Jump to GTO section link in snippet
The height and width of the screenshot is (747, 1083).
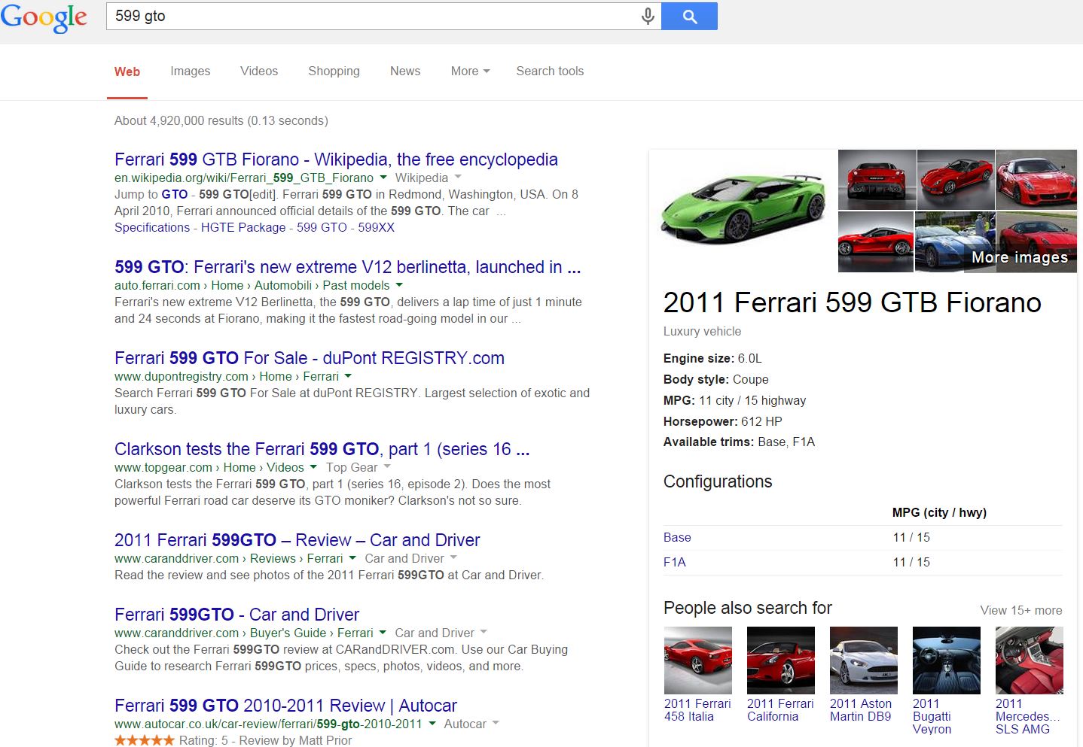coord(175,194)
